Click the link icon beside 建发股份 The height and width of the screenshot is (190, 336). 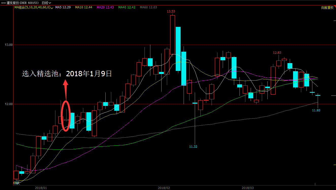pos(4,3)
